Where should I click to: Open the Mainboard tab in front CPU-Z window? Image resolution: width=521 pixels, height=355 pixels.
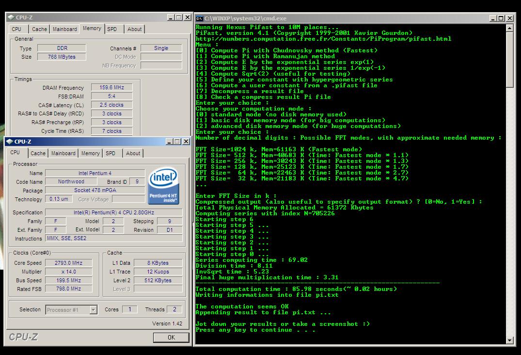[x=63, y=153]
